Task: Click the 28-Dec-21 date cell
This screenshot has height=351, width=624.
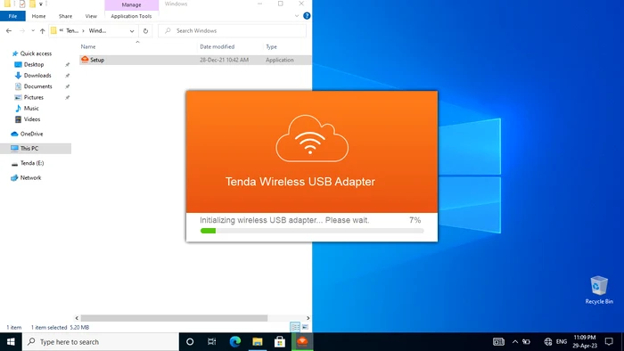Action: pyautogui.click(x=224, y=60)
